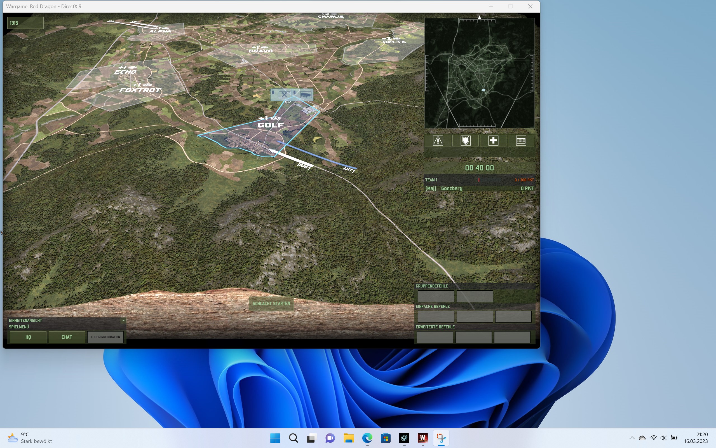Screen dimensions: 716x448
Task: Open Wargame icon in Windows taskbar
Action: tap(422, 438)
